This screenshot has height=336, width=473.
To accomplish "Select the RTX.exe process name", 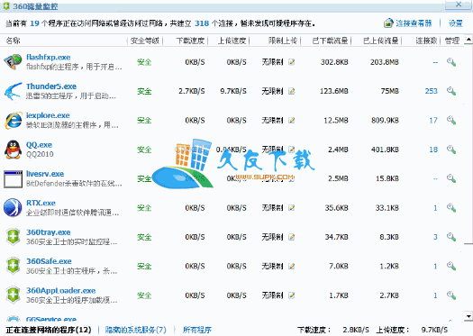I will coord(41,203).
